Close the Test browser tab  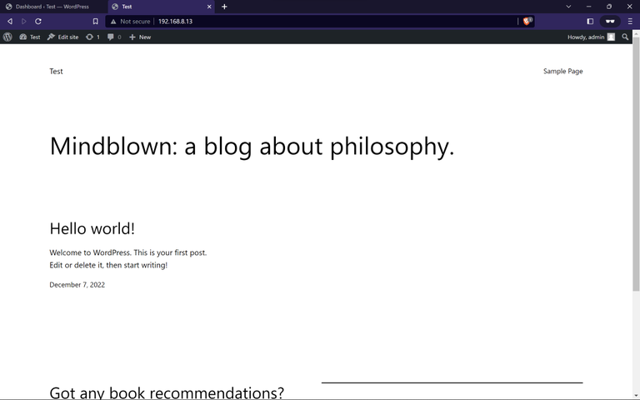tap(209, 7)
